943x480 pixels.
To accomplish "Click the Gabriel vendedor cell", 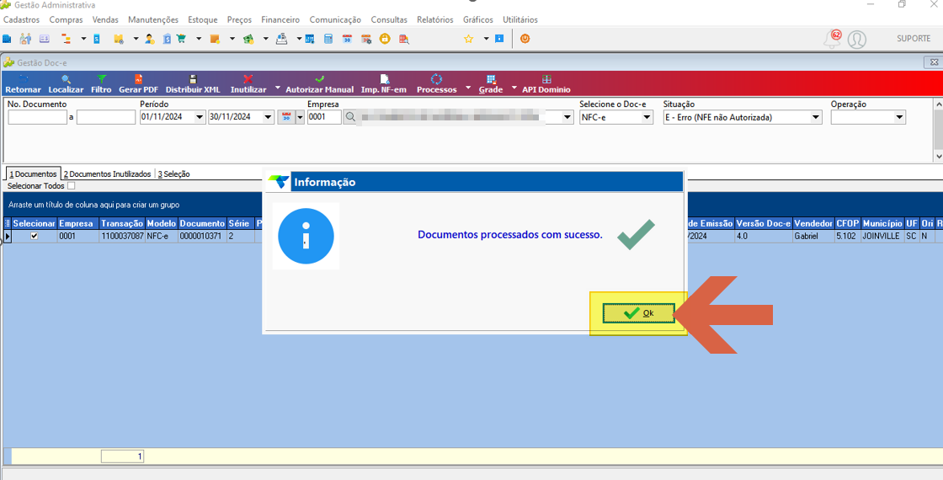I will [x=813, y=237].
